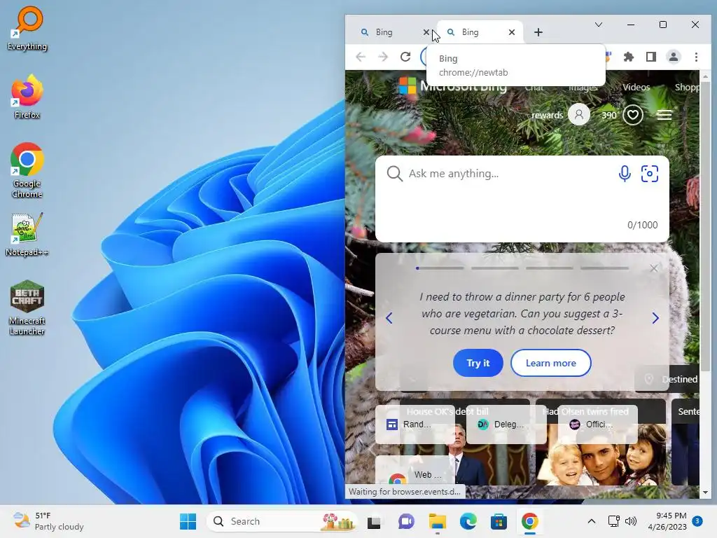Open the Rand... shortcut tile
The width and height of the screenshot is (717, 538).
[415, 424]
